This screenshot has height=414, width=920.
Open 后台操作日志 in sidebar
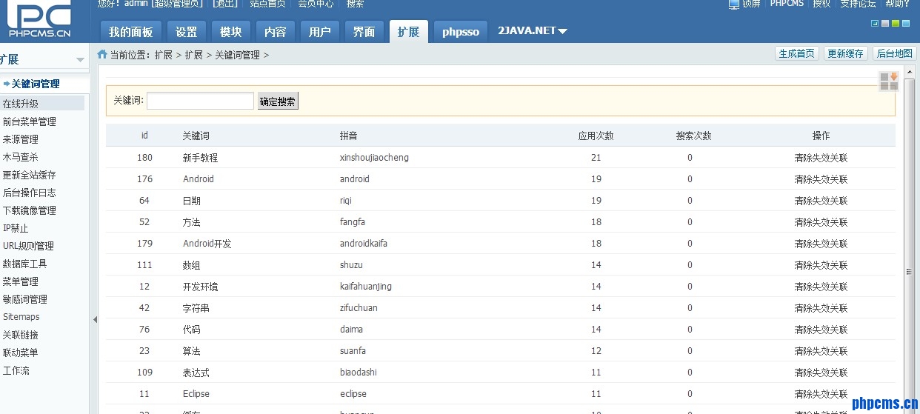(30, 193)
